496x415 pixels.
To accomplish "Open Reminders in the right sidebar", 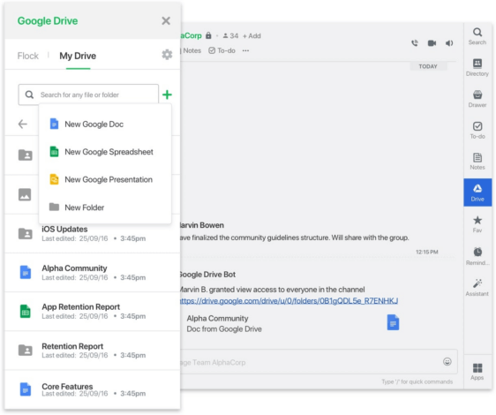I will click(x=477, y=256).
